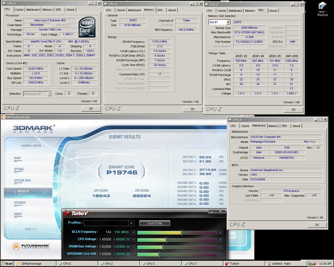Close the TurboV window

pos(220,211)
